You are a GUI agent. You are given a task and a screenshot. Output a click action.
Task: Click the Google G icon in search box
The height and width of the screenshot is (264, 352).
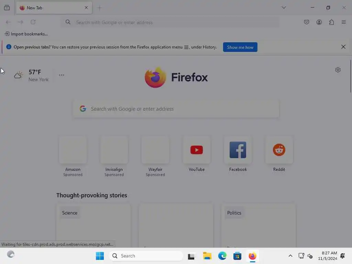point(83,109)
